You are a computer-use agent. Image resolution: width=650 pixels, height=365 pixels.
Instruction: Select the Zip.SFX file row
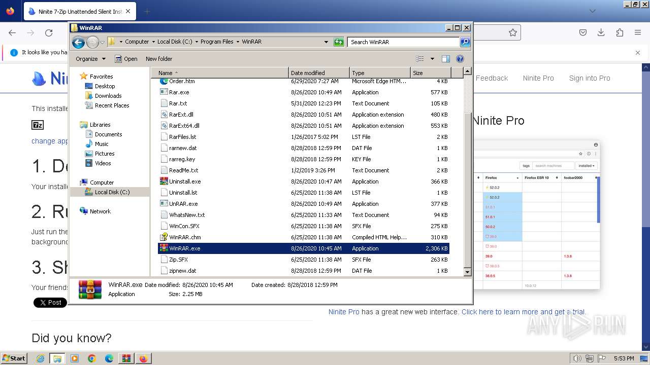coord(304,260)
